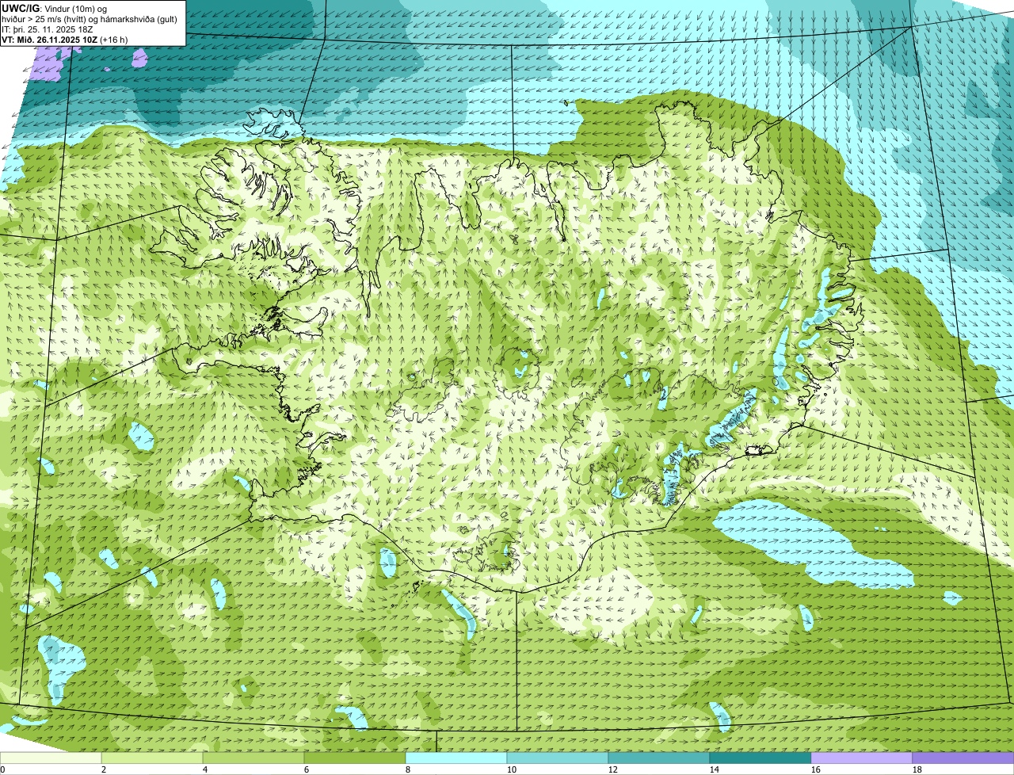Click the 16–18 m/s lavender legend swatch
Viewport: 1014px width, 775px height.
862,758
